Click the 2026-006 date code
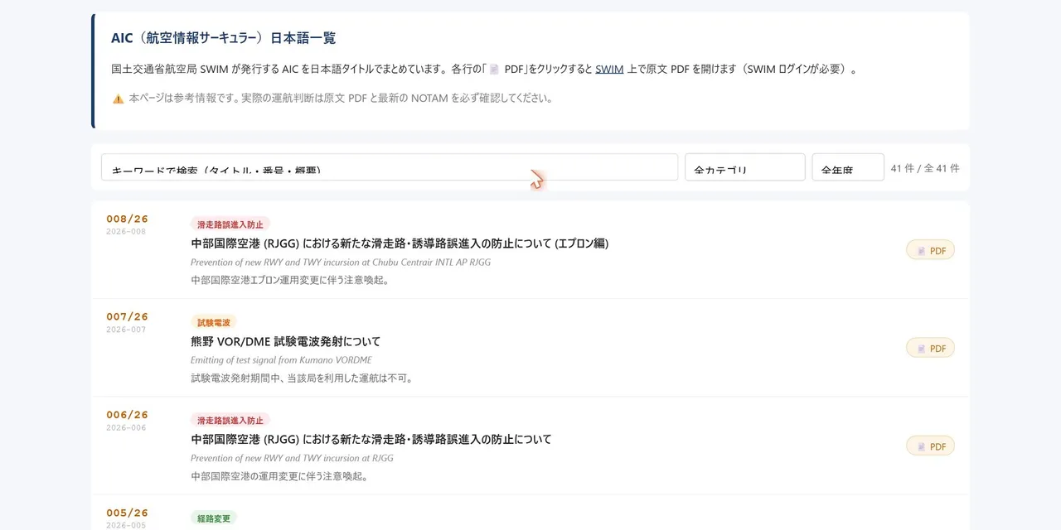Screen dimensions: 1061x530 coord(126,427)
